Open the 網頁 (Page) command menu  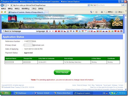110,12
